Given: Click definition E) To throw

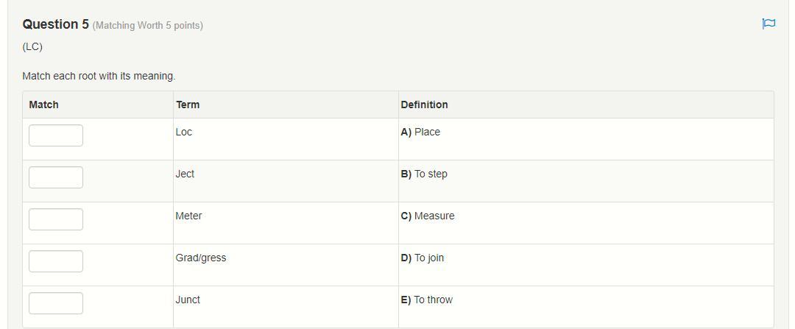Looking at the screenshot, I should [x=427, y=300].
